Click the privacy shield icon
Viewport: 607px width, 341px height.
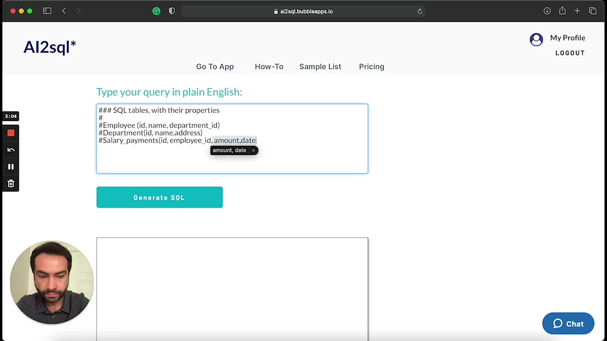(172, 11)
